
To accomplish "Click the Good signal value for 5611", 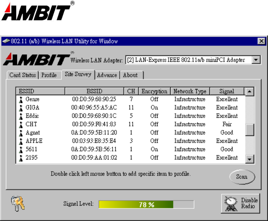I will (227, 149).
